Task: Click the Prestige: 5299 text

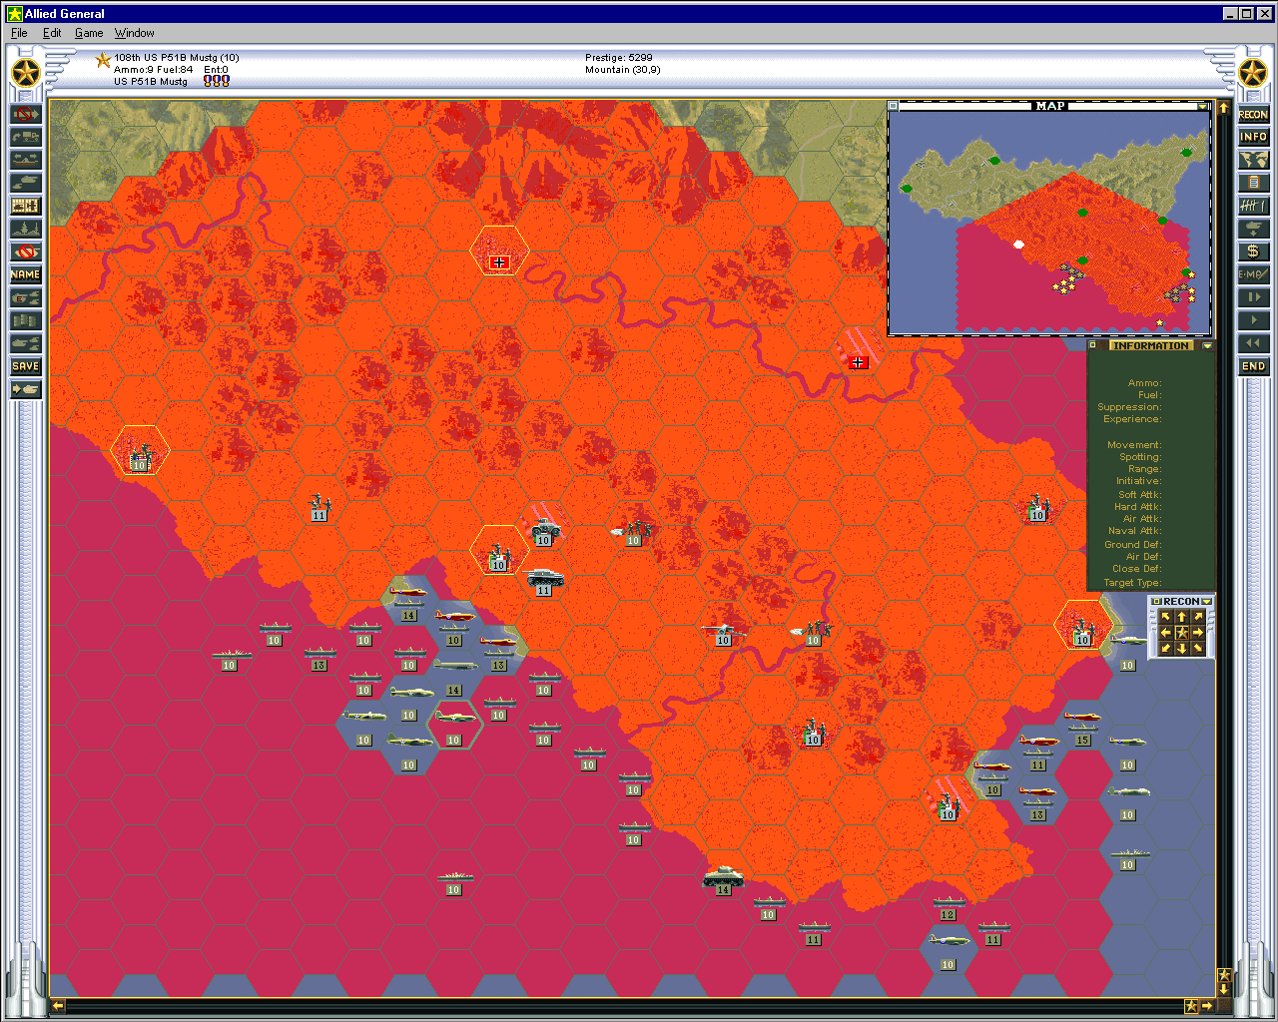Action: (x=619, y=58)
